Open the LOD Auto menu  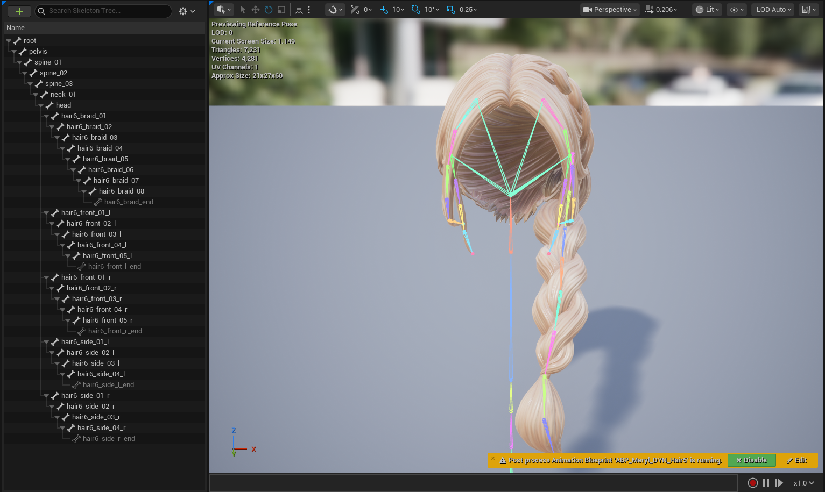coord(773,10)
